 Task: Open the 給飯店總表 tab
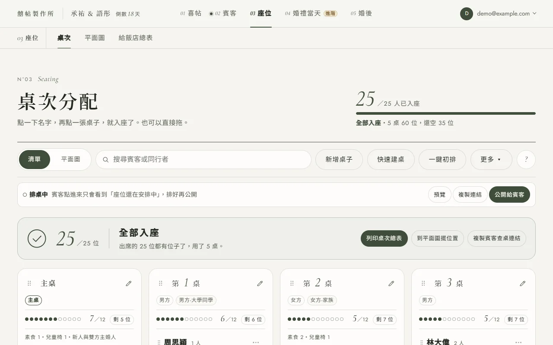[136, 38]
